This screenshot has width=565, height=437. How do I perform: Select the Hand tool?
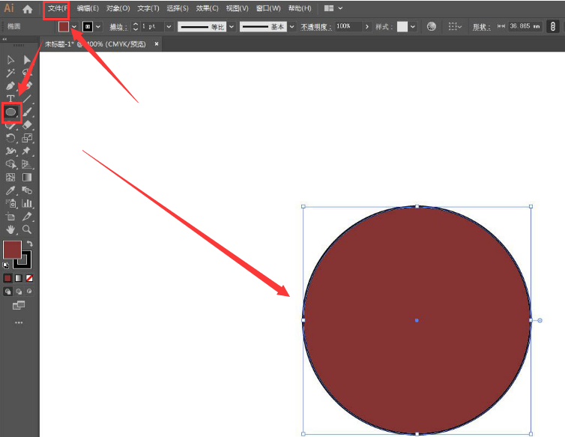pyautogui.click(x=10, y=229)
